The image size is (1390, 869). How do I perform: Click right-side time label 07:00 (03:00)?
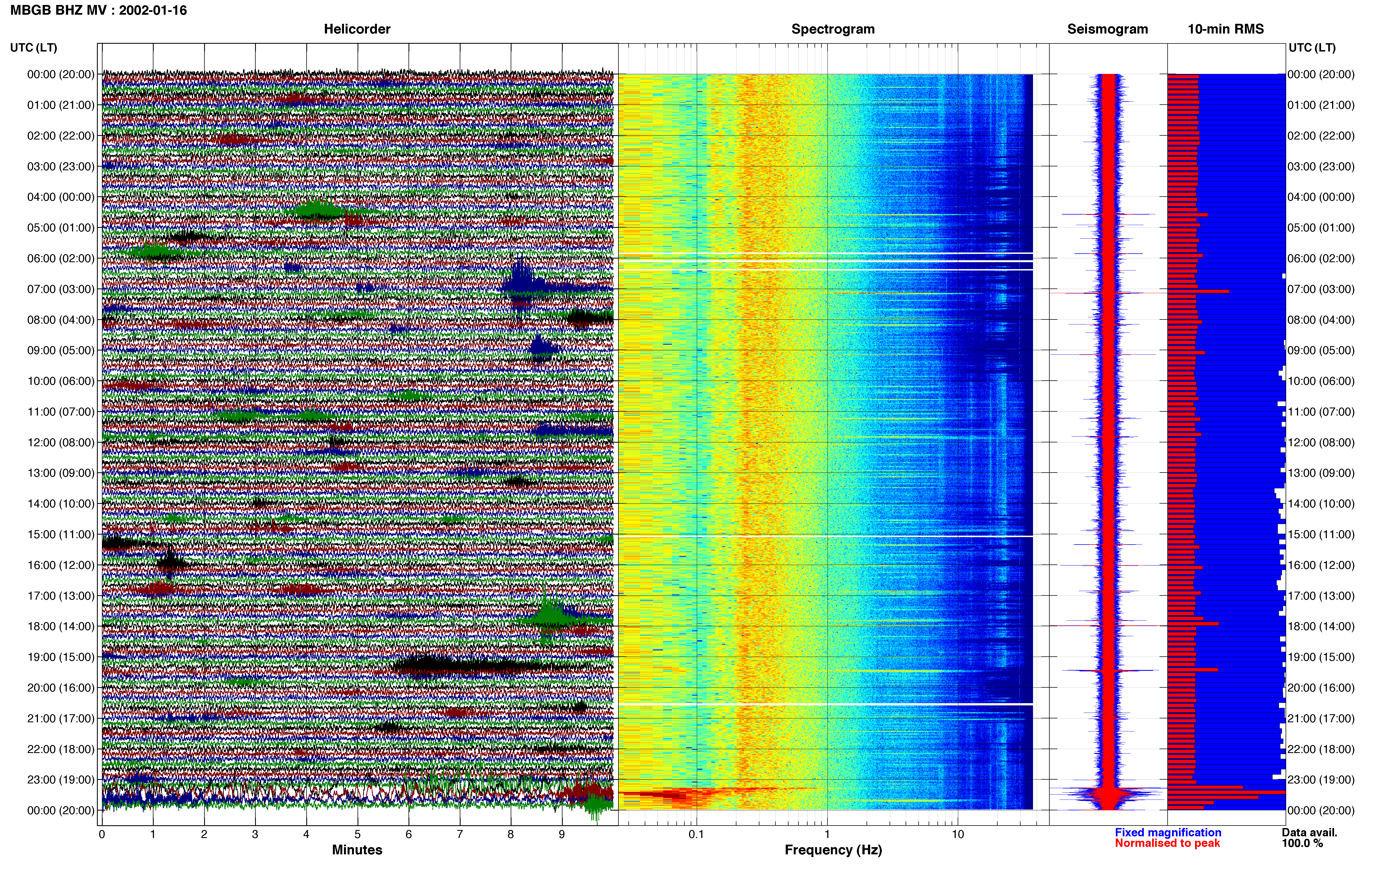pos(1321,289)
